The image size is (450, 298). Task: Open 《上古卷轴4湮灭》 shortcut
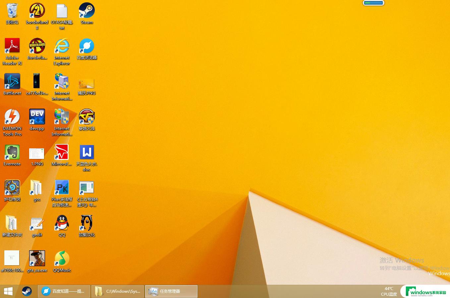87,193
